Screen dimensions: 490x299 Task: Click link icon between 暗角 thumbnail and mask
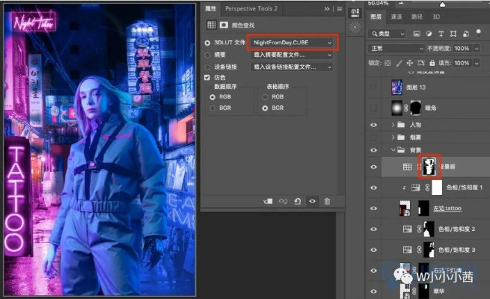pyautogui.click(x=406, y=108)
